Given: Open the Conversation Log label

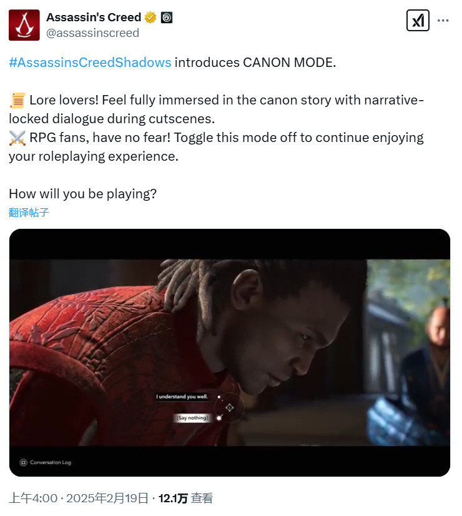Looking at the screenshot, I should tap(51, 462).
